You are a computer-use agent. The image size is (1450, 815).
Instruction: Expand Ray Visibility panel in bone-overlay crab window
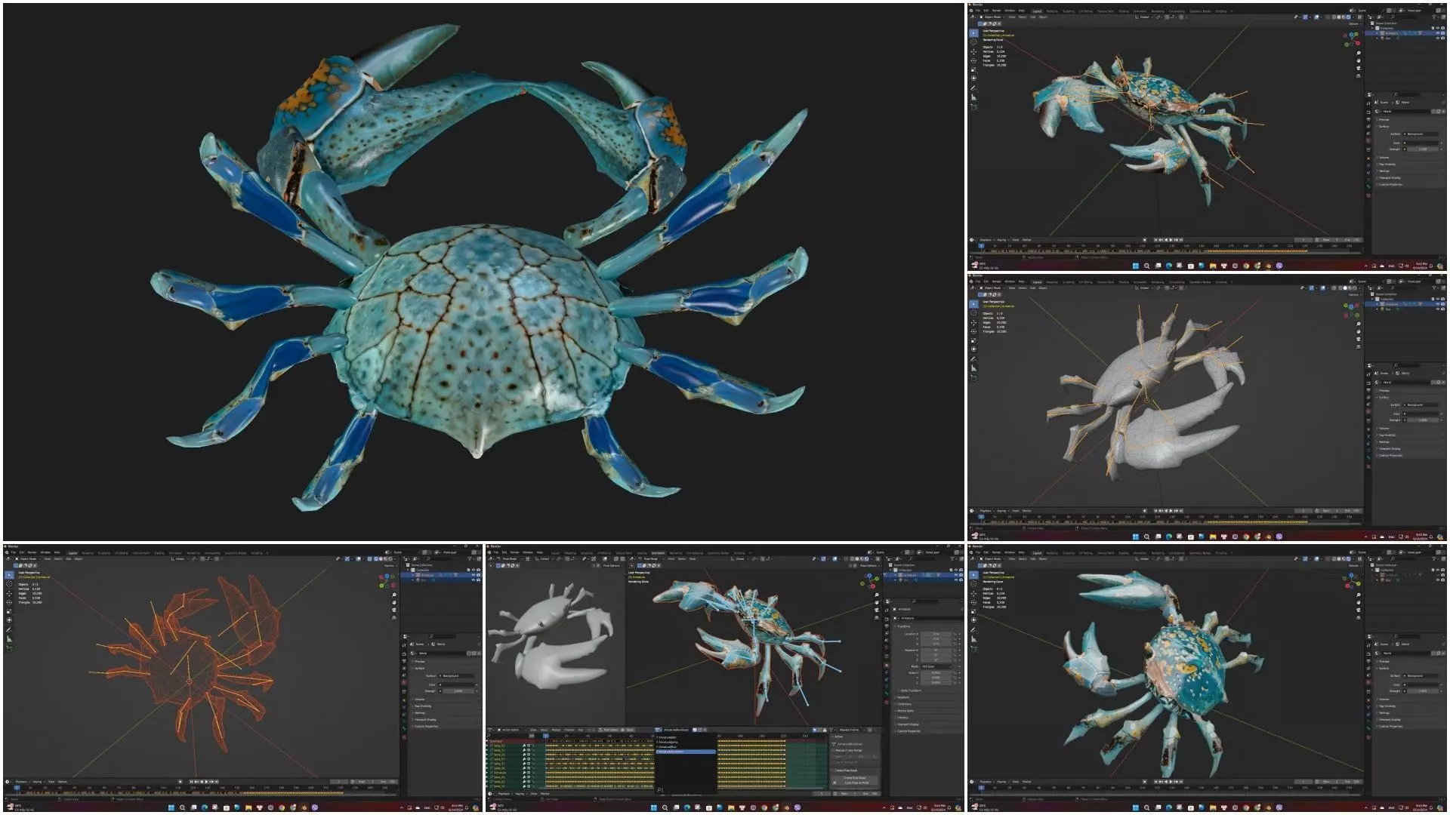[1388, 165]
